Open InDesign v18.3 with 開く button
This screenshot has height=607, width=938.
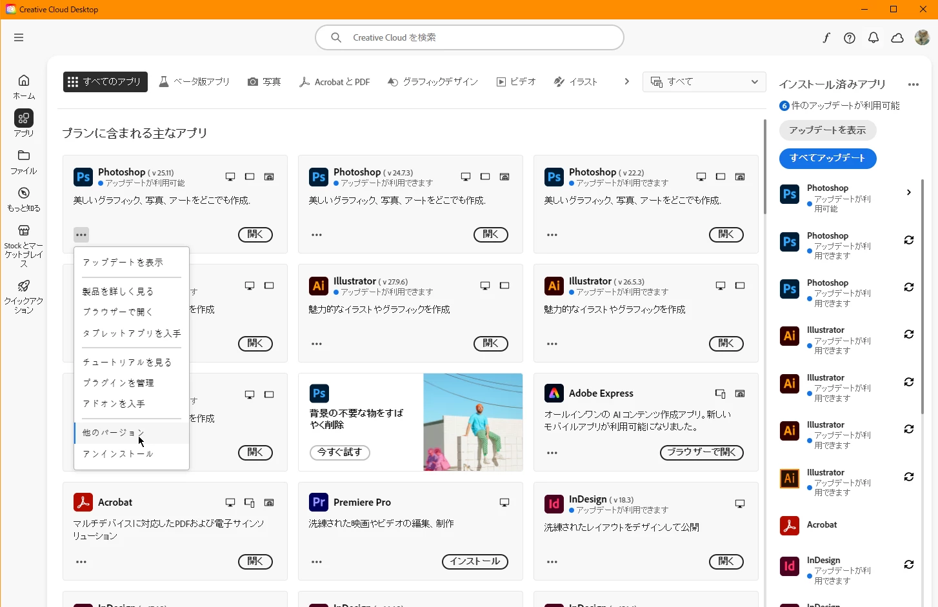pos(726,562)
